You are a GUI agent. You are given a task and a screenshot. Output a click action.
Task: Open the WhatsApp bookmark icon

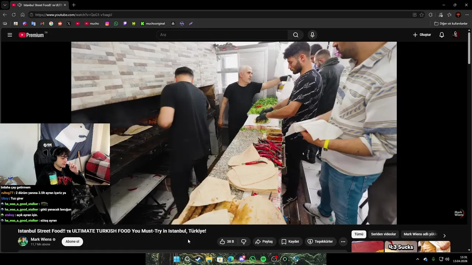(116, 24)
